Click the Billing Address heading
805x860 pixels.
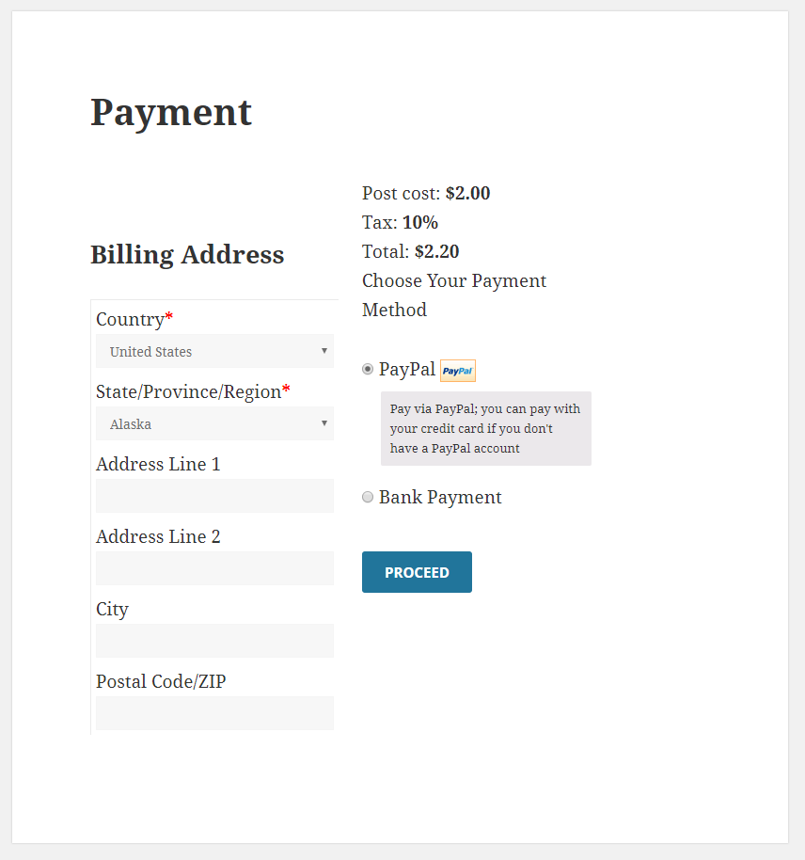pos(186,254)
